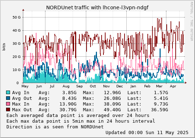Click the Dec x-axis label
The width and height of the screenshot is (195, 138).
tap(120, 86)
